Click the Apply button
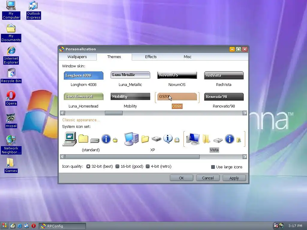The image size is (307, 230). 234,178
